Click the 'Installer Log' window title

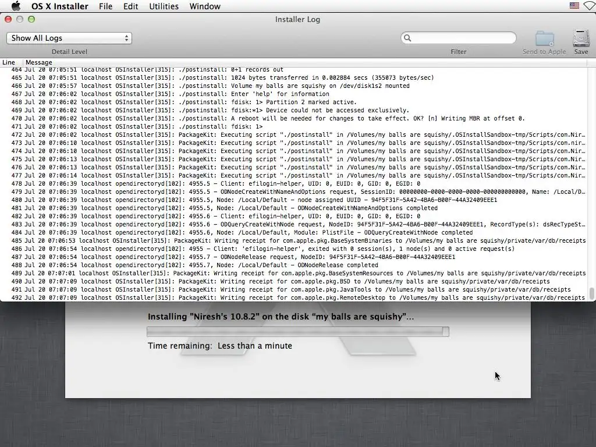click(297, 19)
